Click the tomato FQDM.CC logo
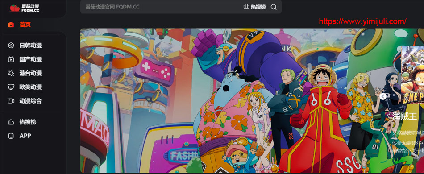 coord(25,8)
